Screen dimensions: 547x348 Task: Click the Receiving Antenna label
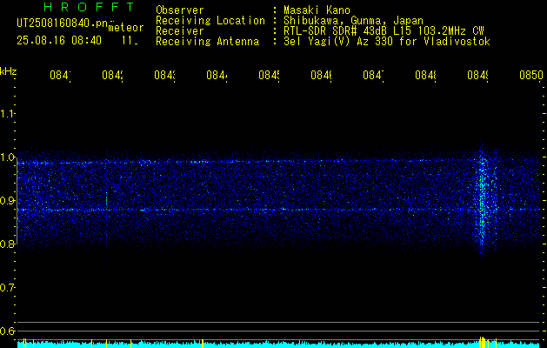207,42
